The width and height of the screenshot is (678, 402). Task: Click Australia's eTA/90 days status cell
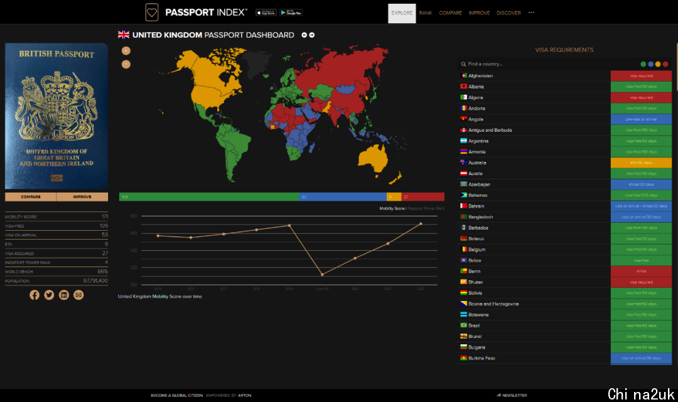(x=641, y=162)
